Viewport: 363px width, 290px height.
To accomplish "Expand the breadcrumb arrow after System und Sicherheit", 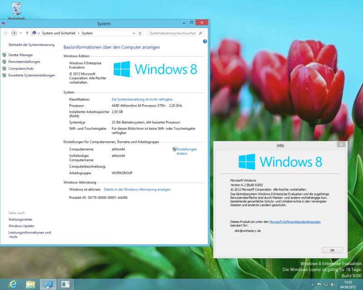I will tap(78, 33).
